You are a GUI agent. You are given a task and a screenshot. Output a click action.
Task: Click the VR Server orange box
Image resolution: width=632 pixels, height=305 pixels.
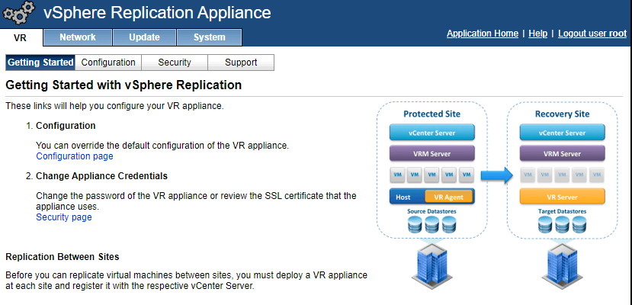pyautogui.click(x=563, y=197)
